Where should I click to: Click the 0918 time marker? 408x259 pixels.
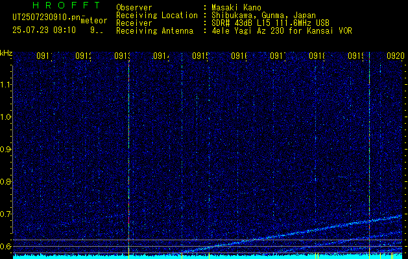pyautogui.click(x=317, y=56)
